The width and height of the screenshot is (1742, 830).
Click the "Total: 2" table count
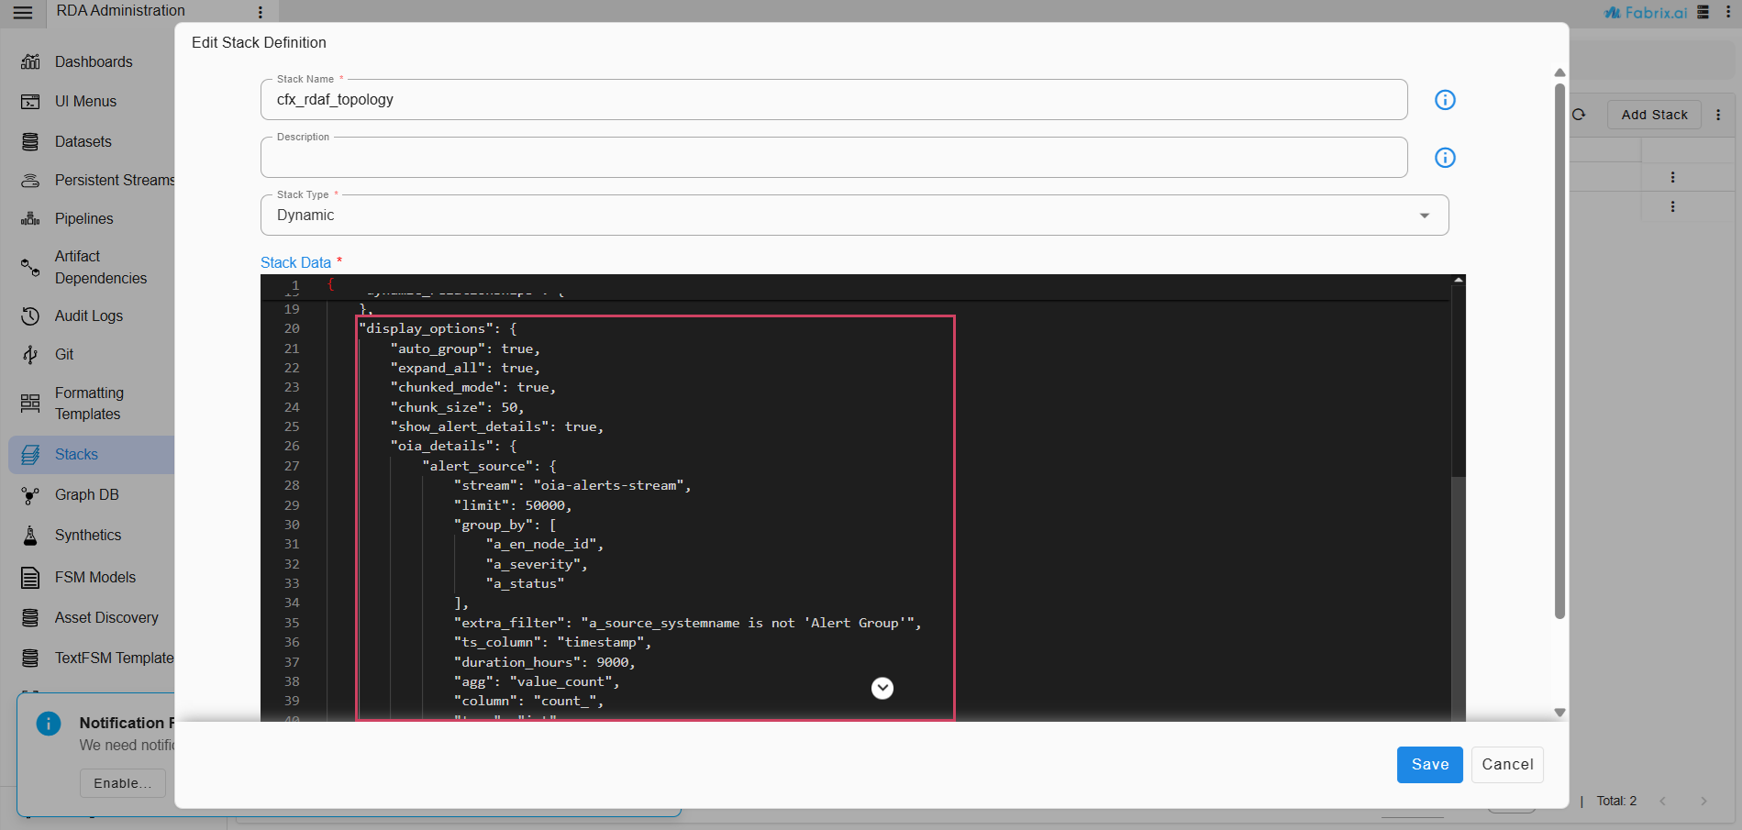point(1616,801)
